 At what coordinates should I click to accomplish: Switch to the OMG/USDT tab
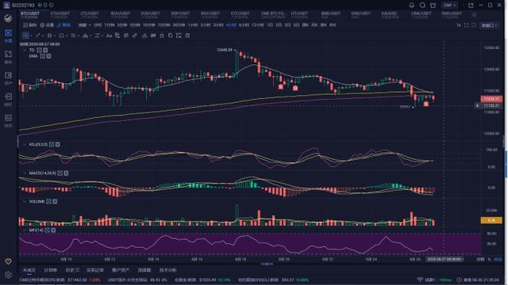click(452, 15)
